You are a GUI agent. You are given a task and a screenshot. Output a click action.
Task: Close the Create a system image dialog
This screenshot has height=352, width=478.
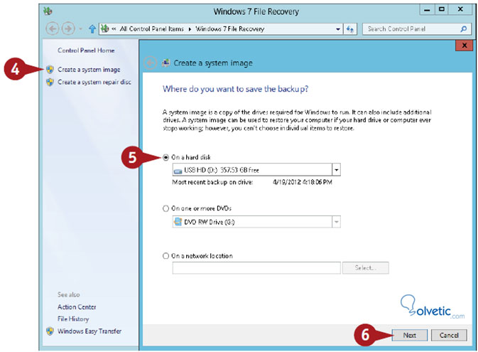coord(464,46)
